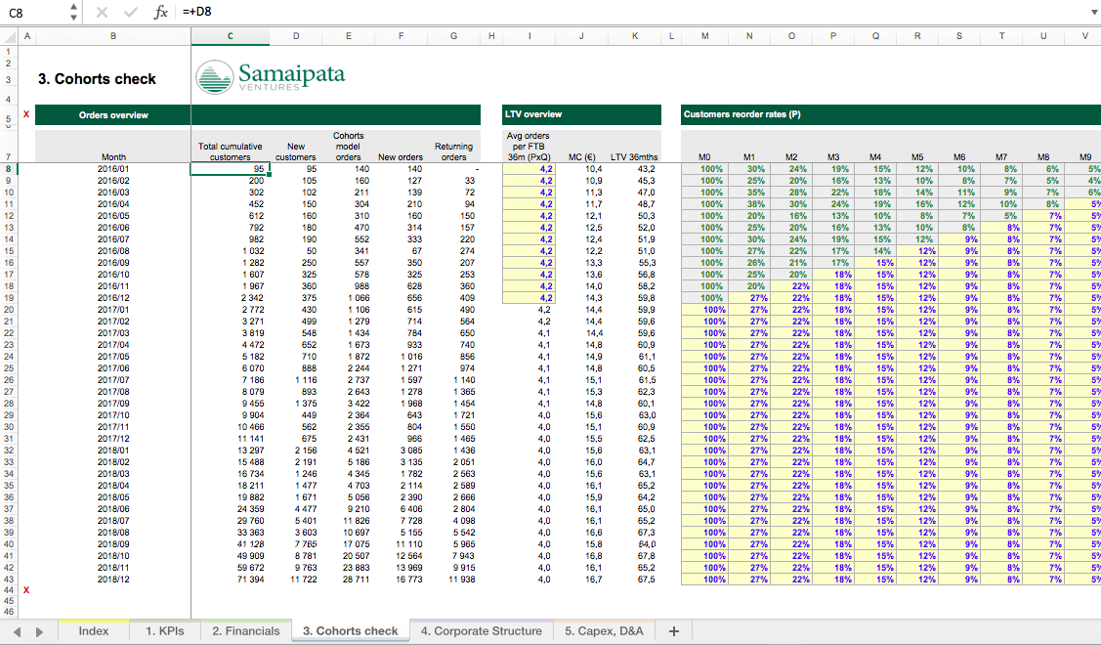Switch to the 2. Financials sheet tab
Viewport: 1101px width, 645px height.
(x=246, y=631)
